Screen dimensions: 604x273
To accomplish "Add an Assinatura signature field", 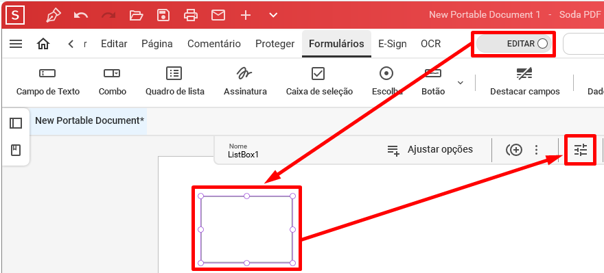I will pyautogui.click(x=246, y=81).
